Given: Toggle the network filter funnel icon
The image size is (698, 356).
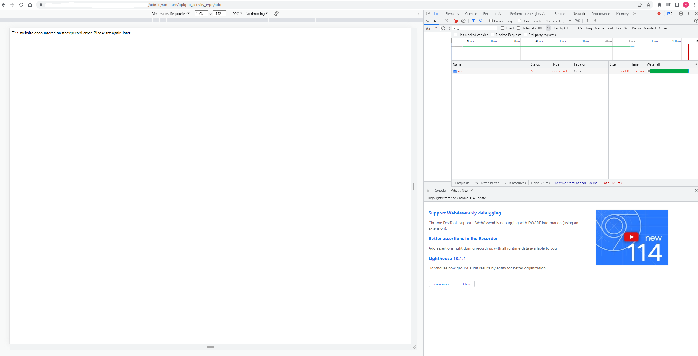Looking at the screenshot, I should click(474, 21).
